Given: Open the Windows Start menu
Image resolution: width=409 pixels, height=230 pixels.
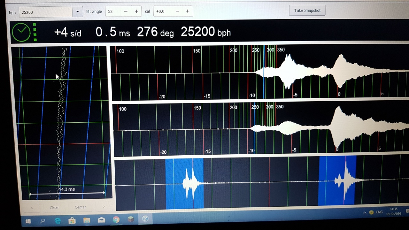Looking at the screenshot, I should pyautogui.click(x=28, y=221).
